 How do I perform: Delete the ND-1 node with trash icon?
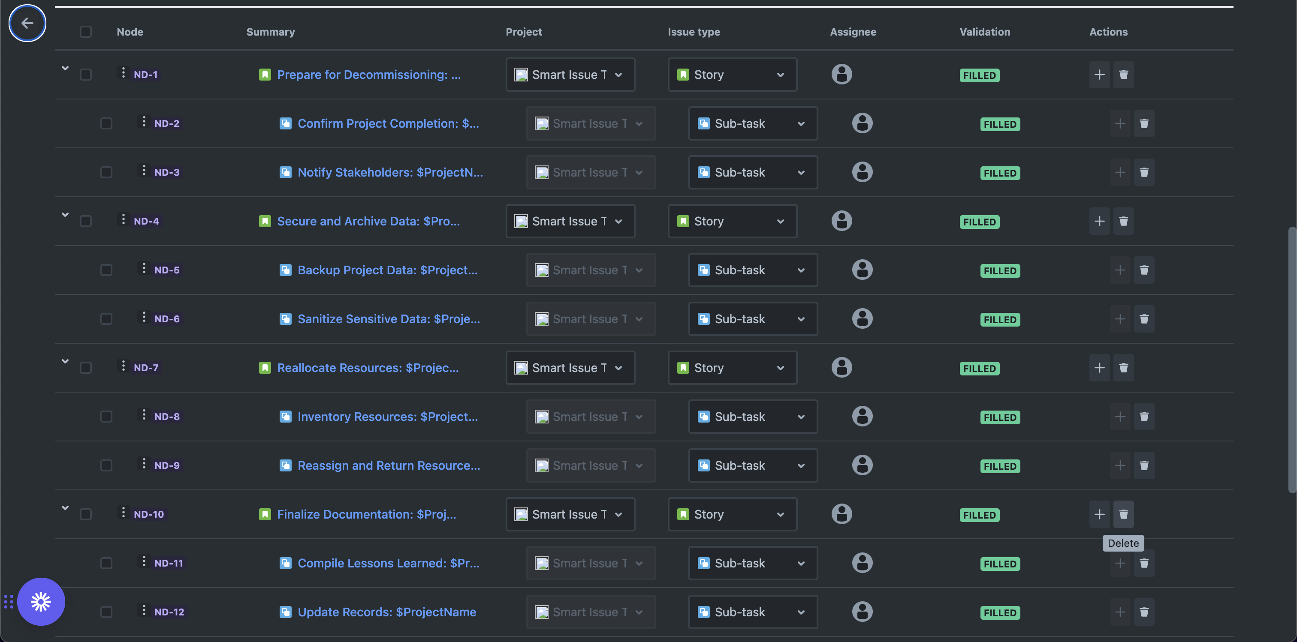[x=1123, y=75]
